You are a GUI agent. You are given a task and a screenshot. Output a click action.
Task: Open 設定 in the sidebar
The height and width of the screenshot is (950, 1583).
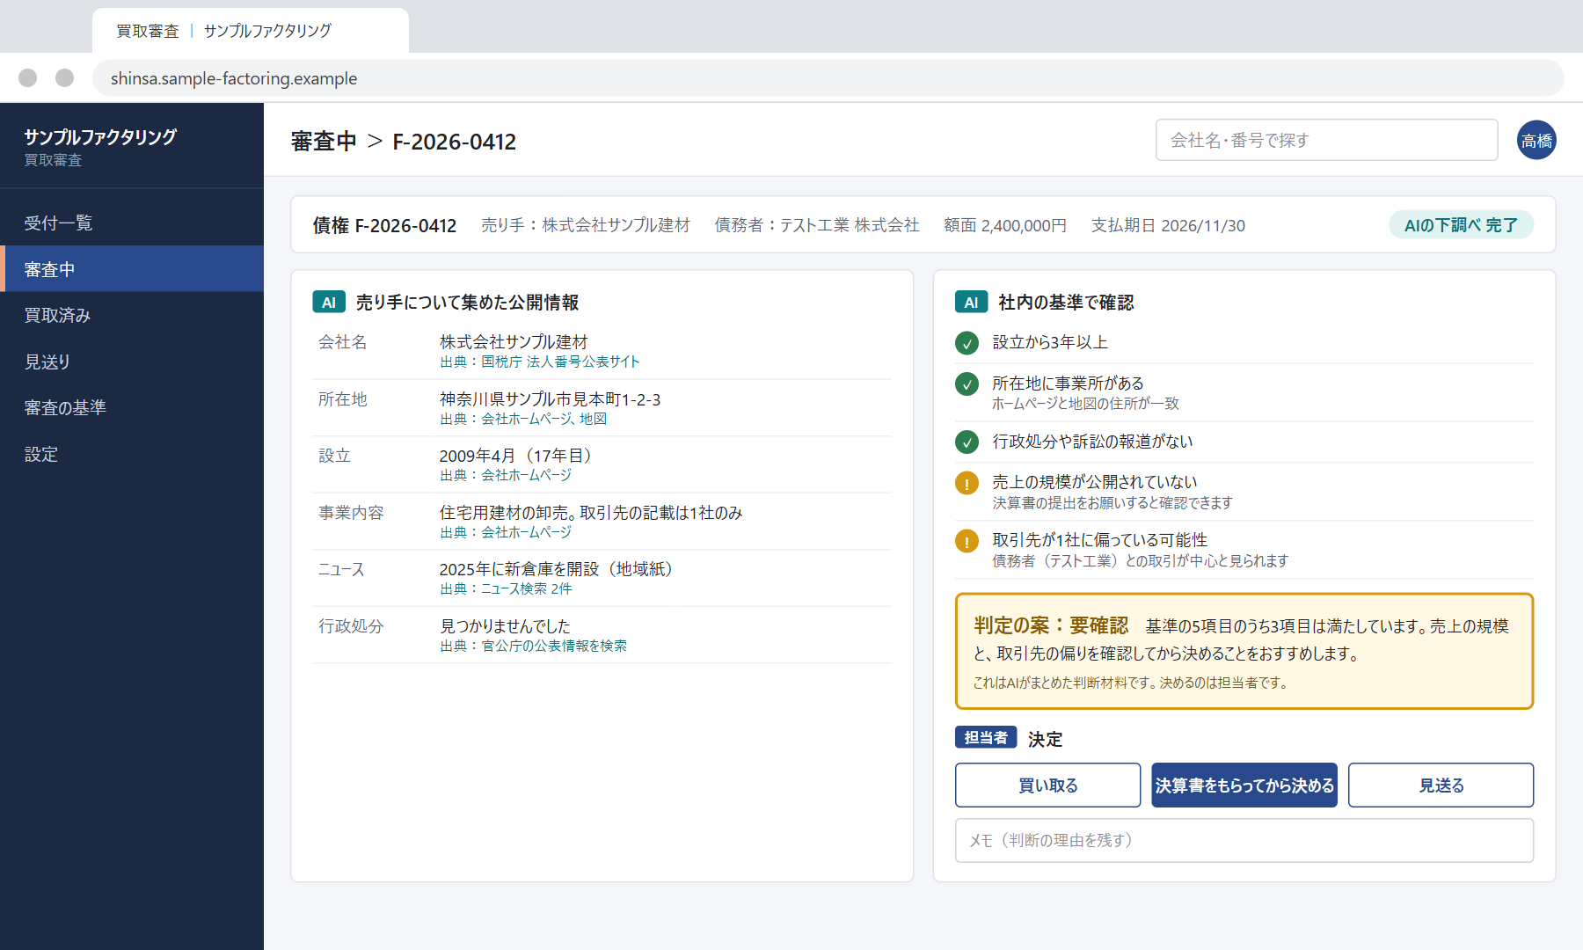pyautogui.click(x=132, y=454)
